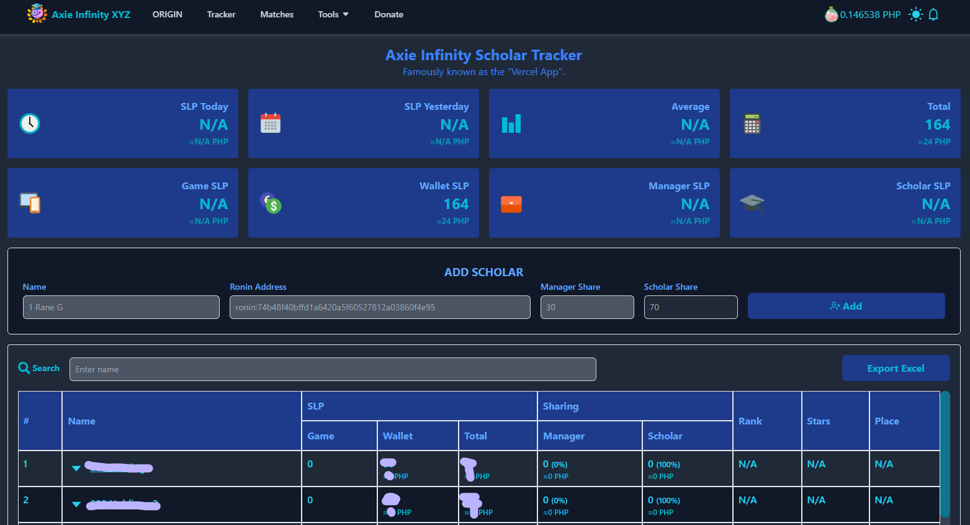Click the devices icon in Game SLP card

30,203
